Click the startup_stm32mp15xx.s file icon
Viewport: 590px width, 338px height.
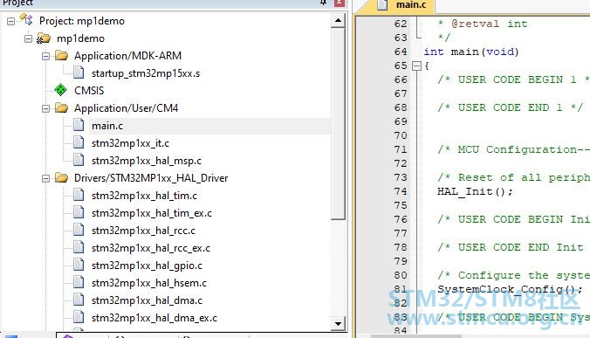point(79,72)
